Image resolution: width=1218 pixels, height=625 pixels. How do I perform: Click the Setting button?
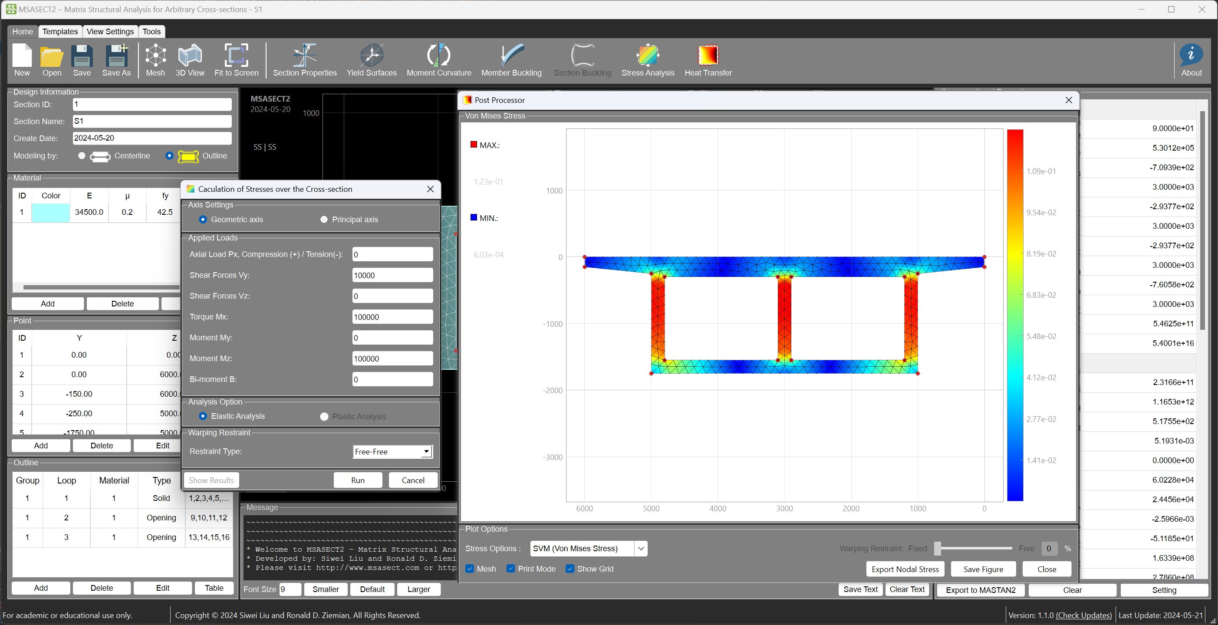(1164, 590)
